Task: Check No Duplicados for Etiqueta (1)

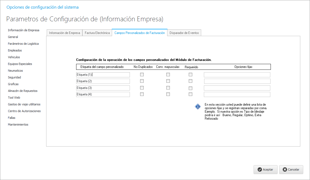Action: point(142,75)
